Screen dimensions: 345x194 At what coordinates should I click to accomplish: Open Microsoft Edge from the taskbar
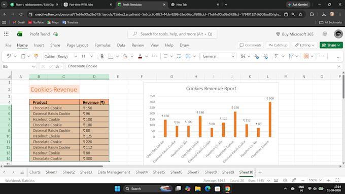click(208, 188)
